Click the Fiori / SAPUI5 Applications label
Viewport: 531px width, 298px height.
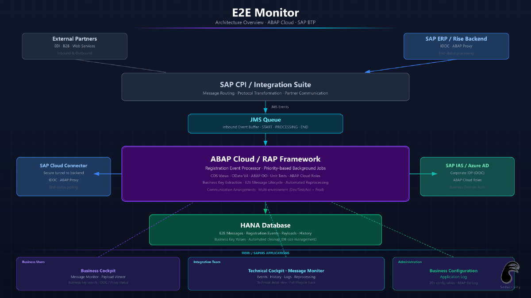262,253
